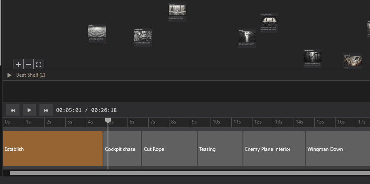Click the playhead handle on the ruler
The width and height of the screenshot is (370, 184).
pos(108,121)
